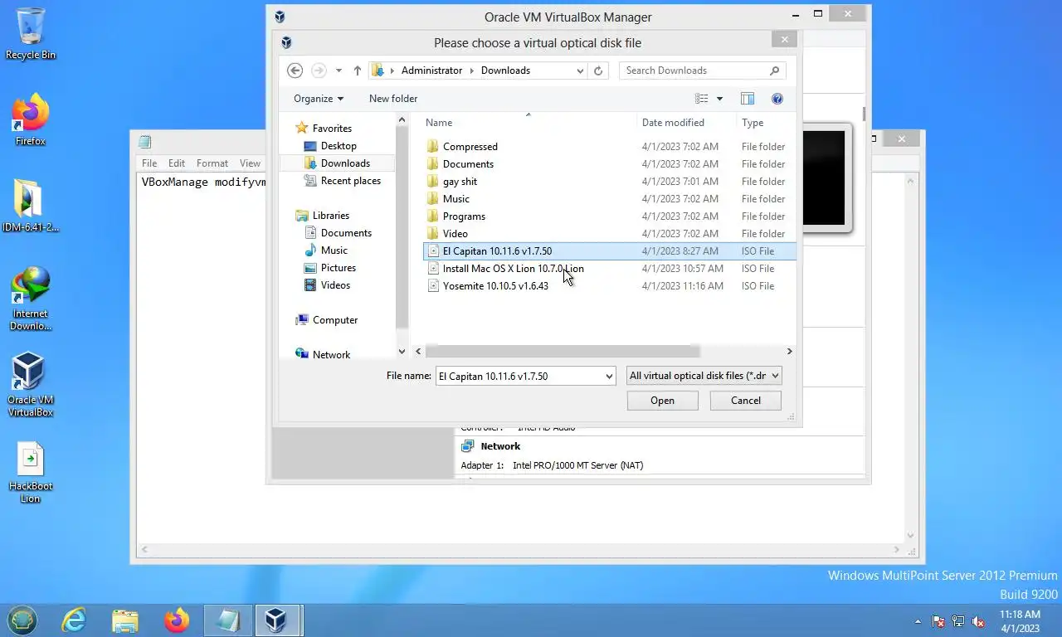Select the Oracle VM VirtualBox desktop shortcut
Viewport: 1062px width, 637px height.
coord(31,384)
